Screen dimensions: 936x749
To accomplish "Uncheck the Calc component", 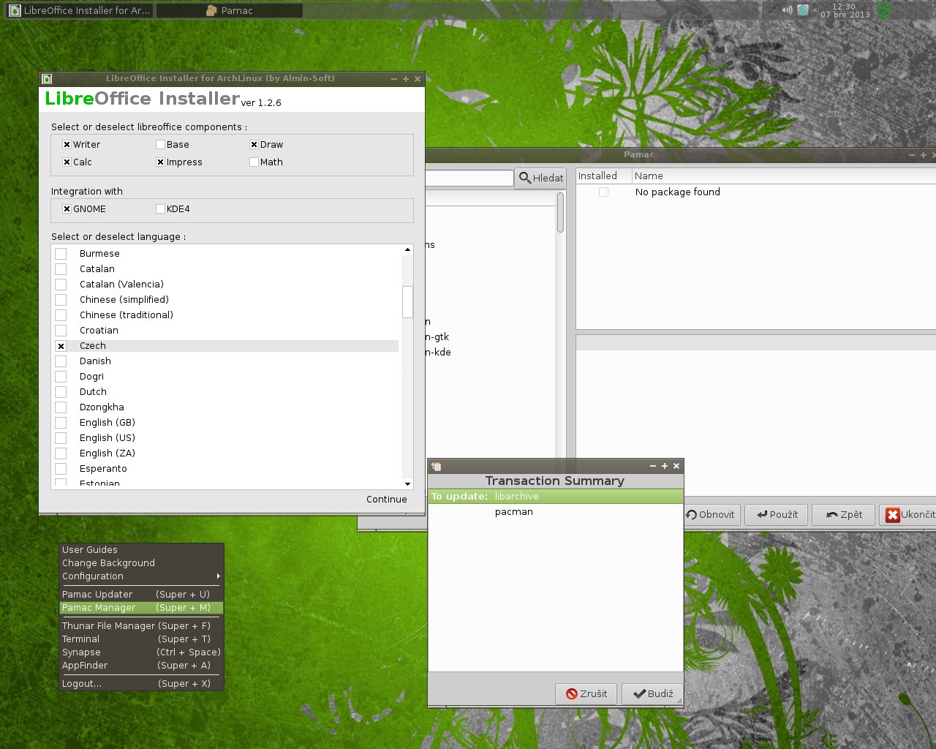I will click(x=67, y=162).
